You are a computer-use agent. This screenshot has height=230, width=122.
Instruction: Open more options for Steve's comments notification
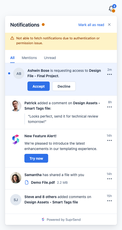pyautogui.click(x=110, y=201)
